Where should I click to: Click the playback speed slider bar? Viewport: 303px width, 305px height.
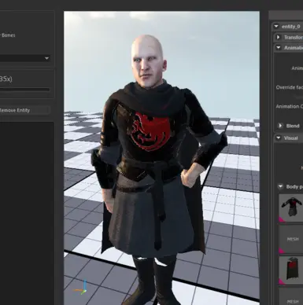(25, 90)
